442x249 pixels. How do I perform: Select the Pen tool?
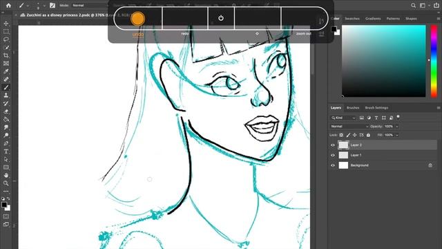tap(6, 143)
